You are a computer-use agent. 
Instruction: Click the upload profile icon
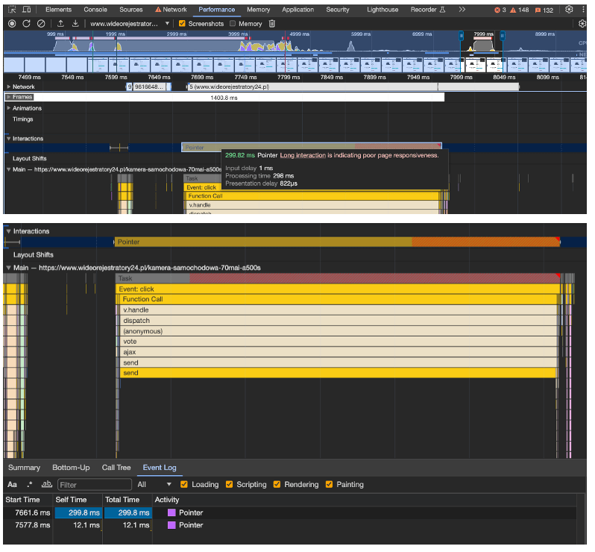click(61, 24)
